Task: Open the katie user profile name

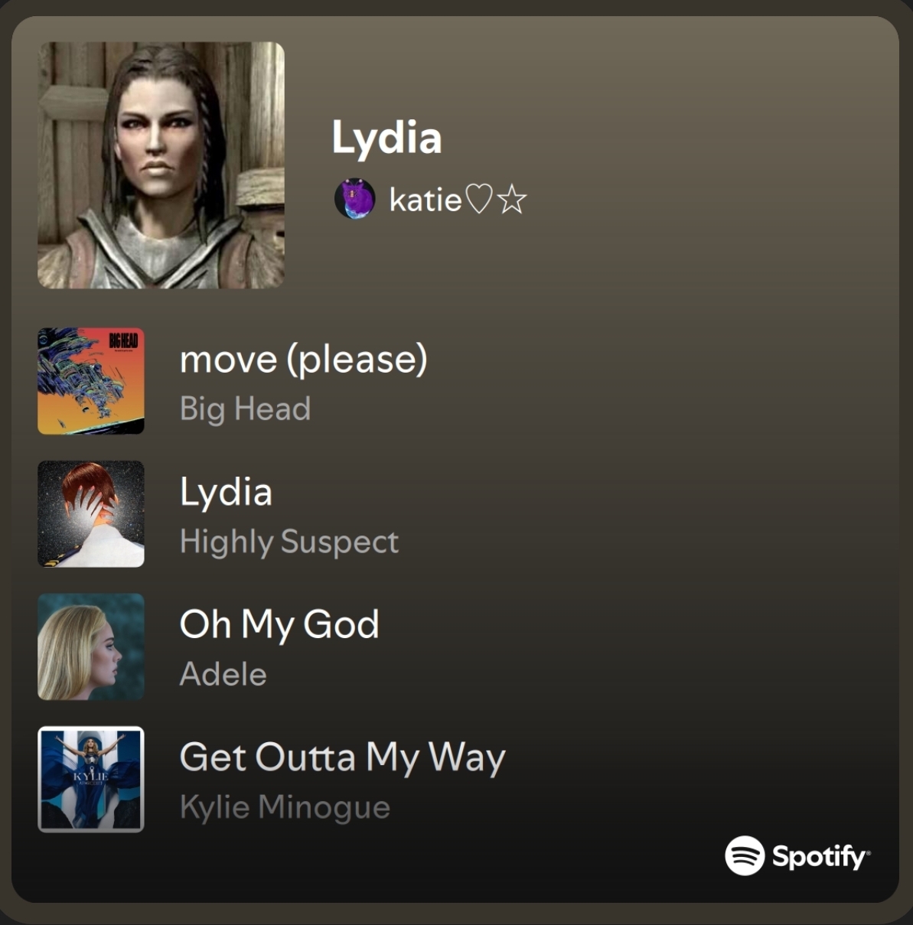Action: pos(425,200)
